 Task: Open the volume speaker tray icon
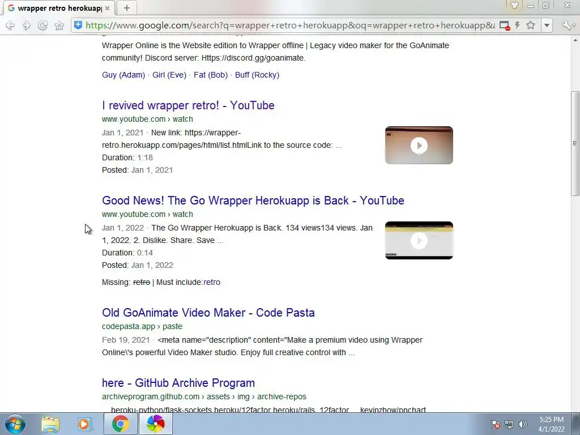523,425
